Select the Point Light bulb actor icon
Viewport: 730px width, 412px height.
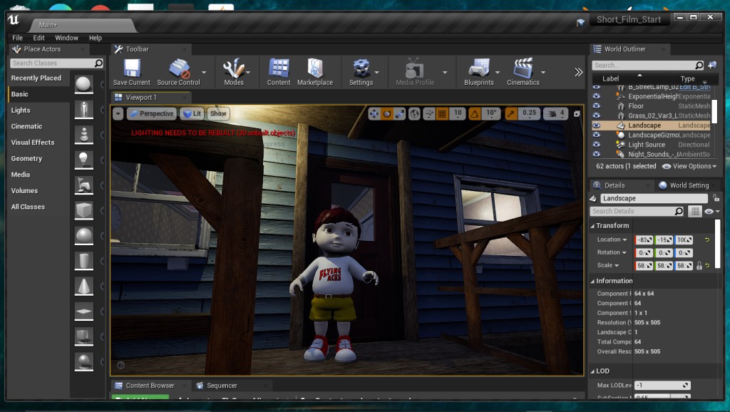click(x=84, y=159)
